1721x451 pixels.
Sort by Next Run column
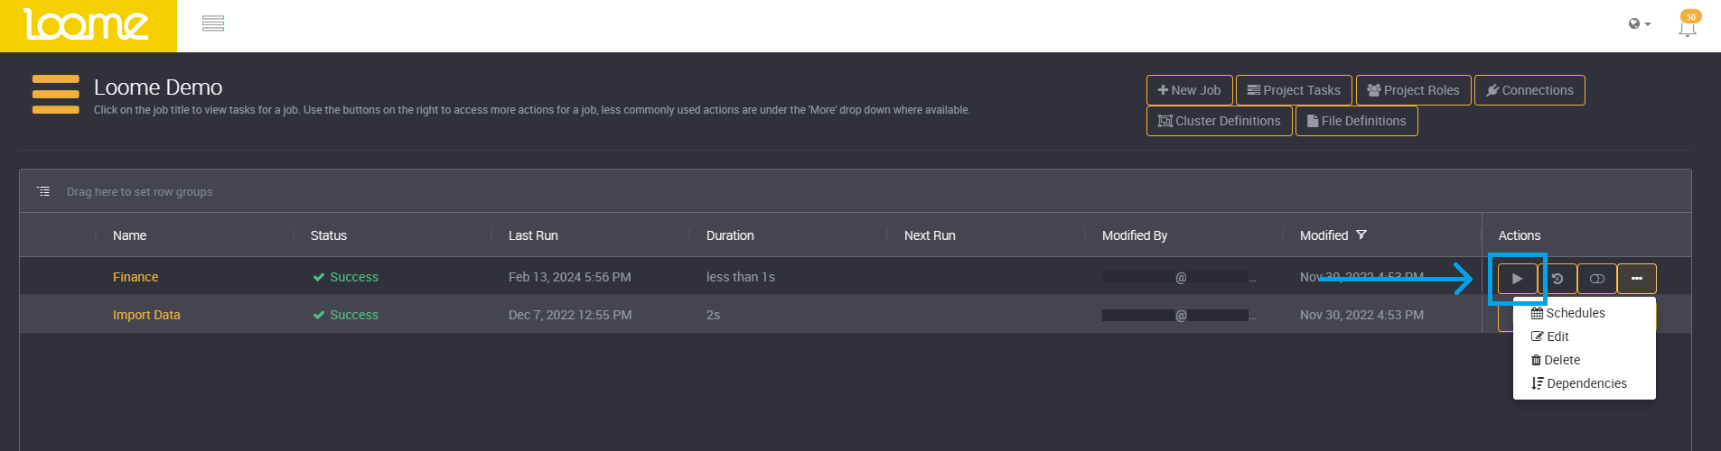[930, 235]
